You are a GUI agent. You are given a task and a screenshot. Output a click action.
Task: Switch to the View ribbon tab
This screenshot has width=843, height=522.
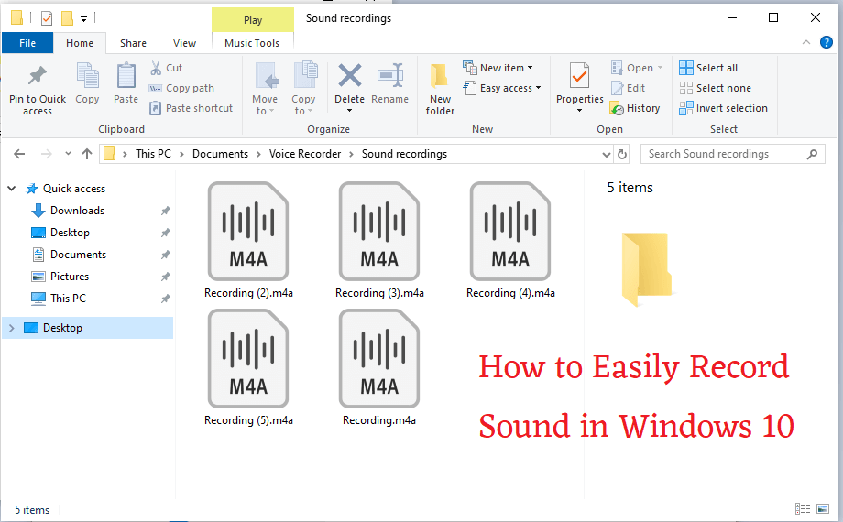click(x=184, y=43)
